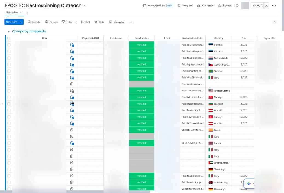The width and height of the screenshot is (284, 193).
Task: Click the vertical scrollbar at the right edge
Action: pyautogui.click(x=283, y=15)
